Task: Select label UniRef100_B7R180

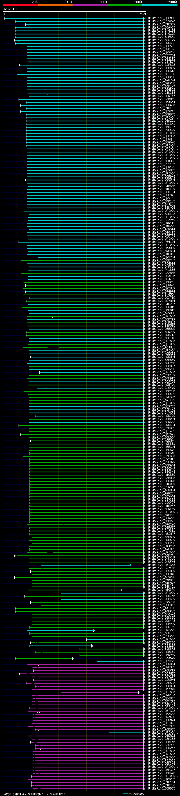Action: click(161, 695)
